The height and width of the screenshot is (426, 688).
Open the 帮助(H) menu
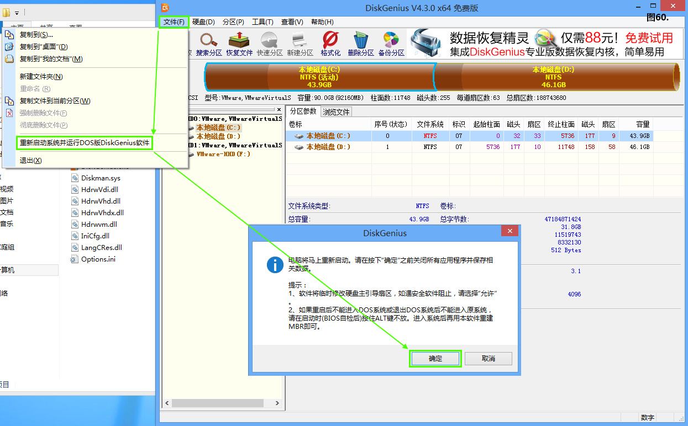[322, 22]
